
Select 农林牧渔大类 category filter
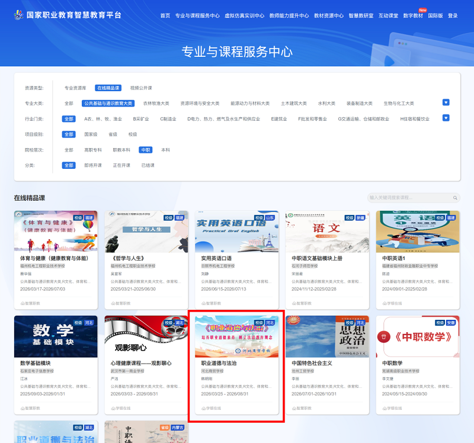pos(156,103)
